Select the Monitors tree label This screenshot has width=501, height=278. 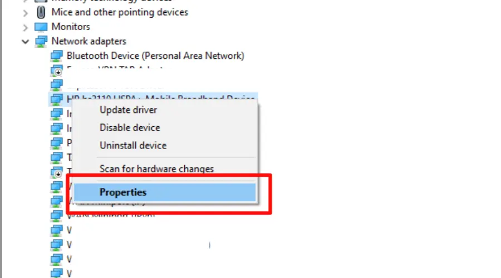tap(71, 27)
